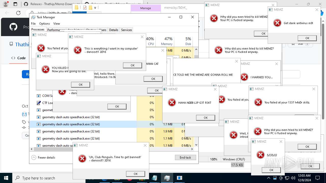Close the 'MEMZ ARE GONNA ROLL ME' dialog
Viewport: 326px width, 183px height.
(x=237, y=62)
